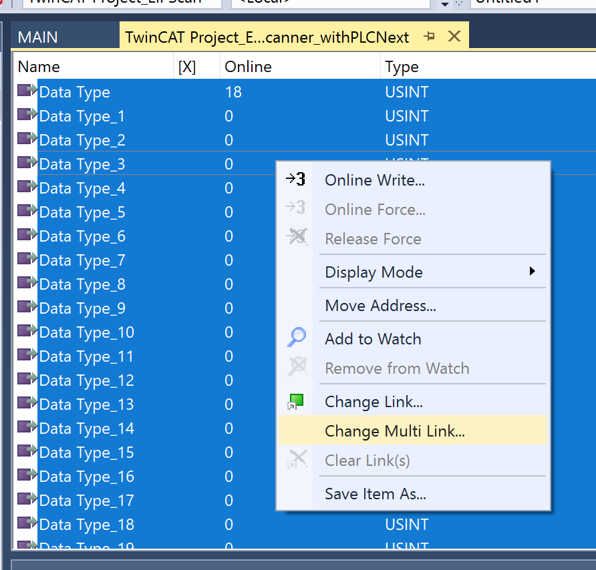
Task: Click online value 0 of Data Type_4
Action: tap(229, 188)
